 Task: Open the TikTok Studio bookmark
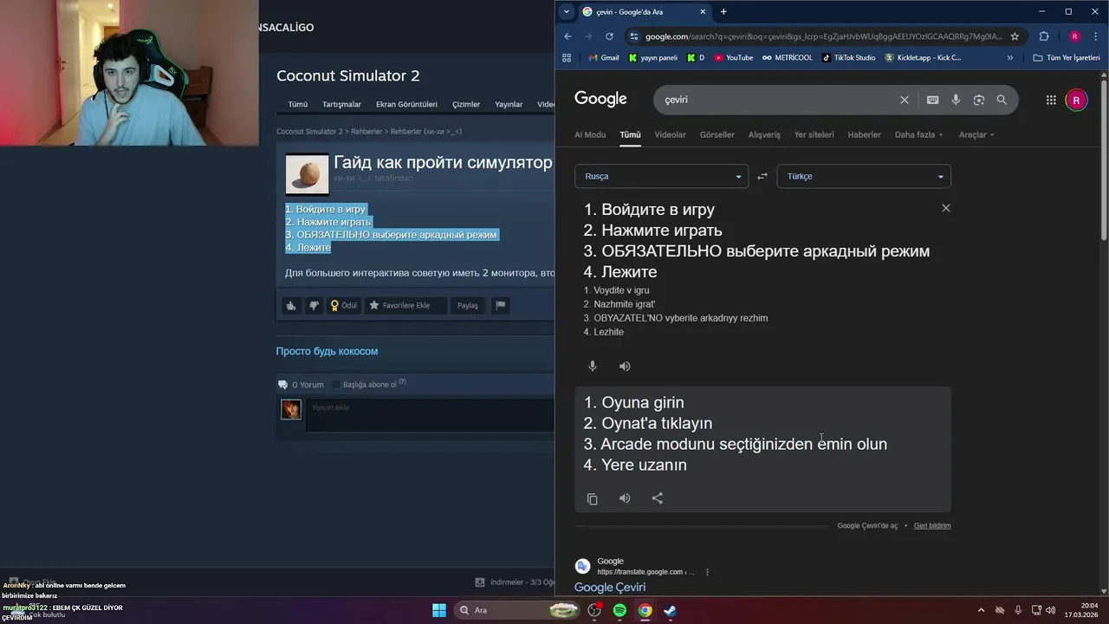848,58
